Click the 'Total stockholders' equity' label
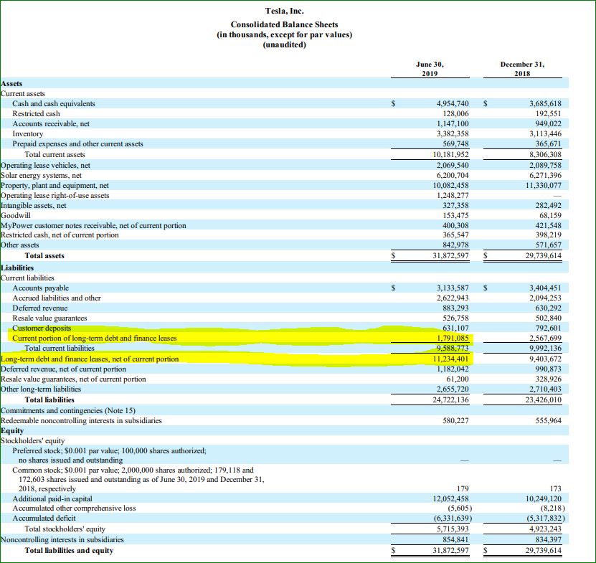Screen dimensions: 596x563 tap(65, 529)
